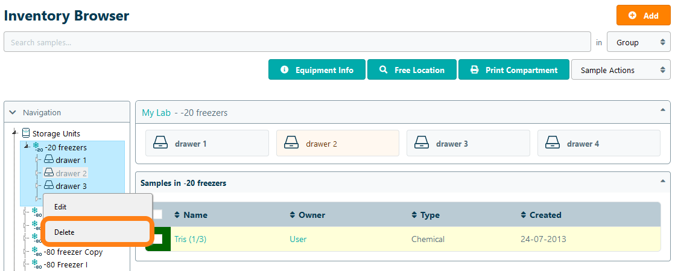The width and height of the screenshot is (675, 271).
Task: Choose Delete from the context menu
Action: (x=65, y=232)
